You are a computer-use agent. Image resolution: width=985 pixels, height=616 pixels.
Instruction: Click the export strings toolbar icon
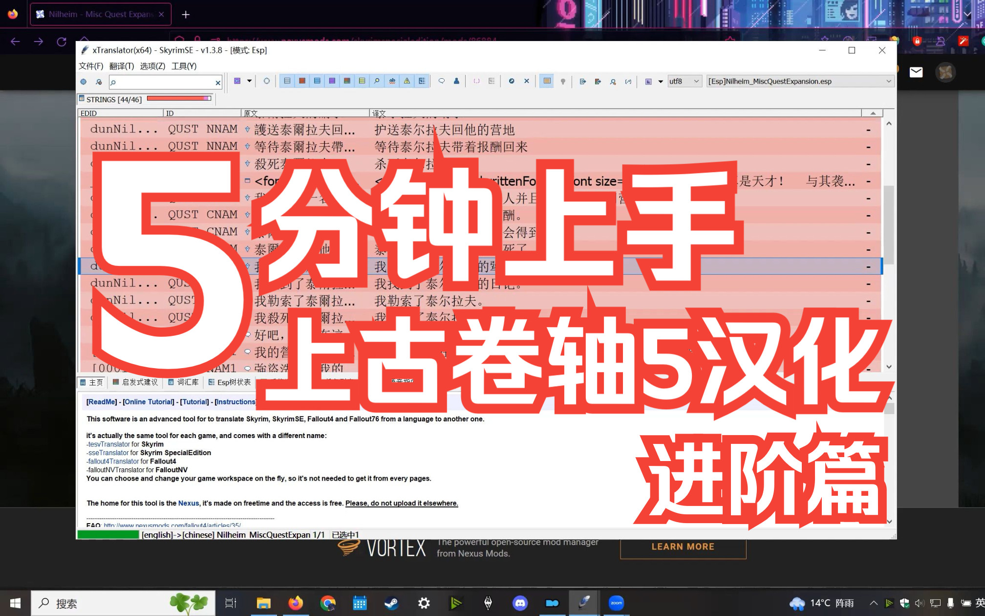[582, 81]
